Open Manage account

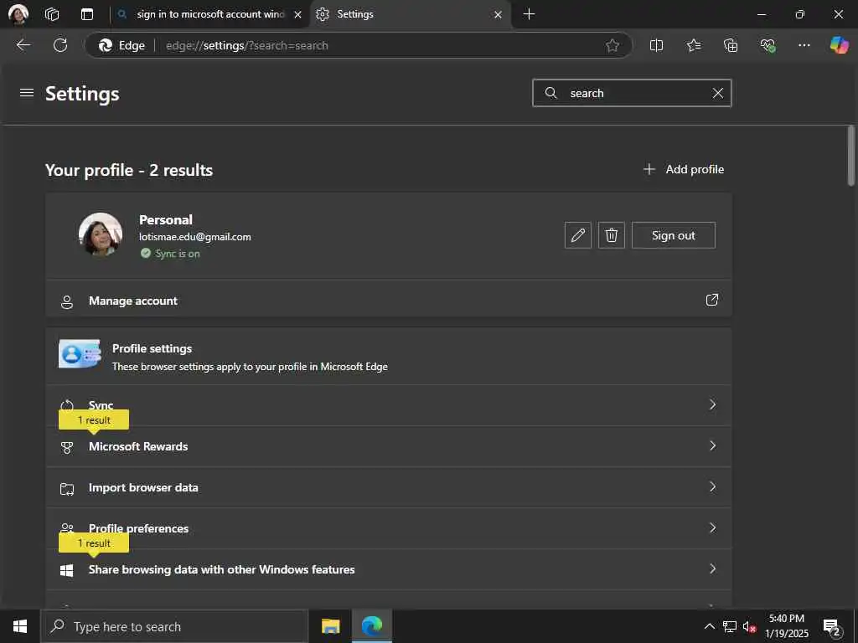pos(389,301)
